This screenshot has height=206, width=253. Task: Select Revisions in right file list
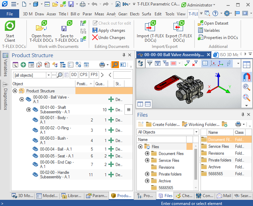(x=226, y=153)
